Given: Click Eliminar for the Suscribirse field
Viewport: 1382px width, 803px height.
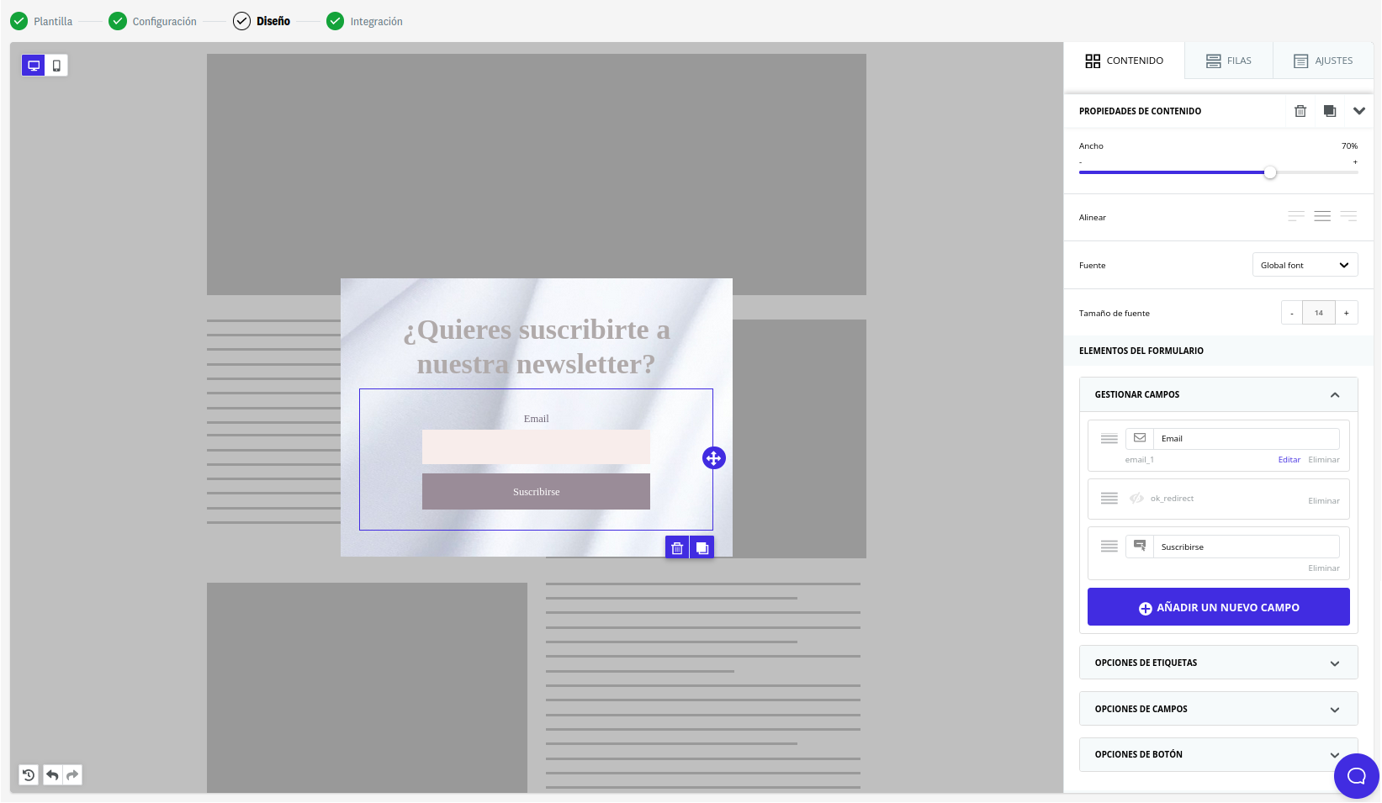Looking at the screenshot, I should click(1323, 568).
